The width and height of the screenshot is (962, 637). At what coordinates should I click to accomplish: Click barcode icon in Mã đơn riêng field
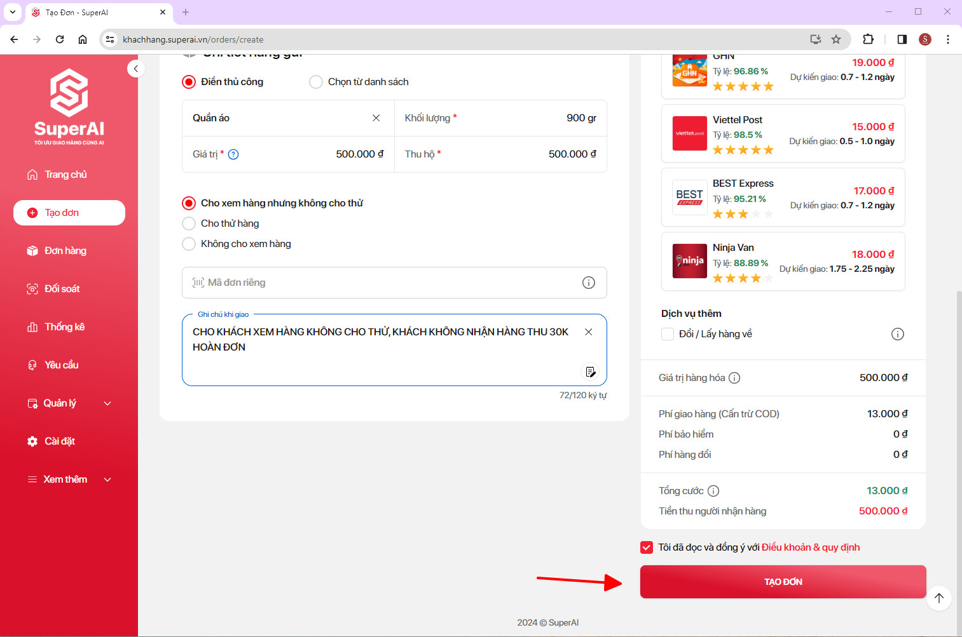click(198, 283)
